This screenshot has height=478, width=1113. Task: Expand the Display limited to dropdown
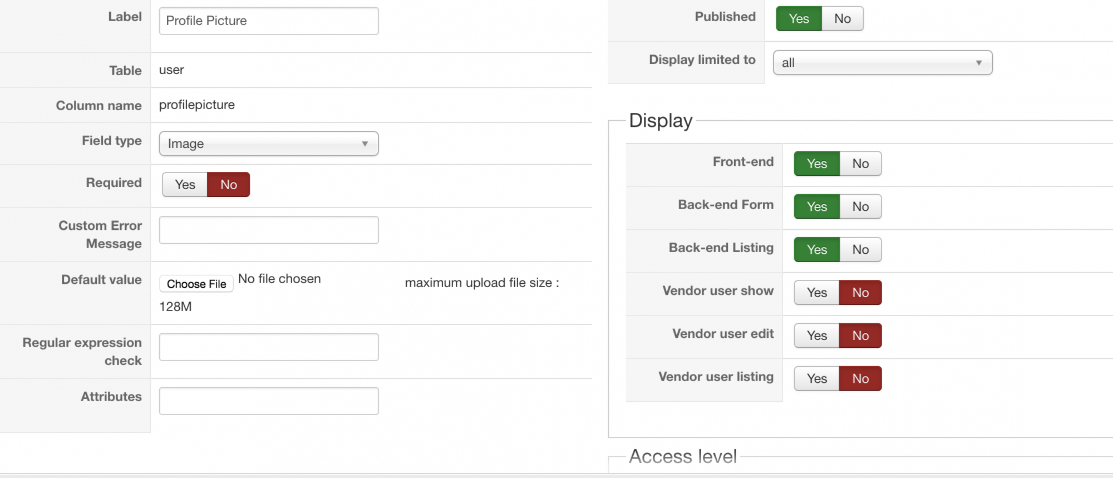(882, 63)
